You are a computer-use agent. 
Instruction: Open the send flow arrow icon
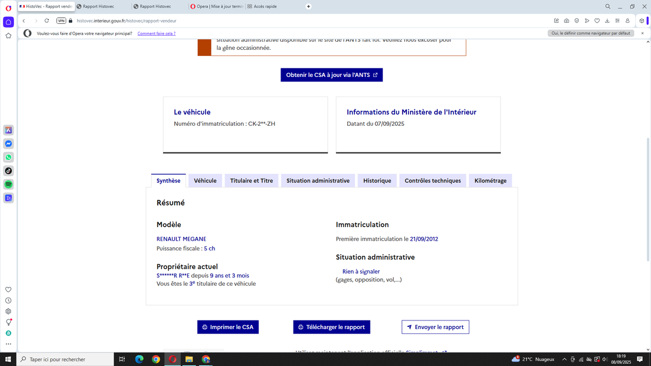click(x=587, y=21)
